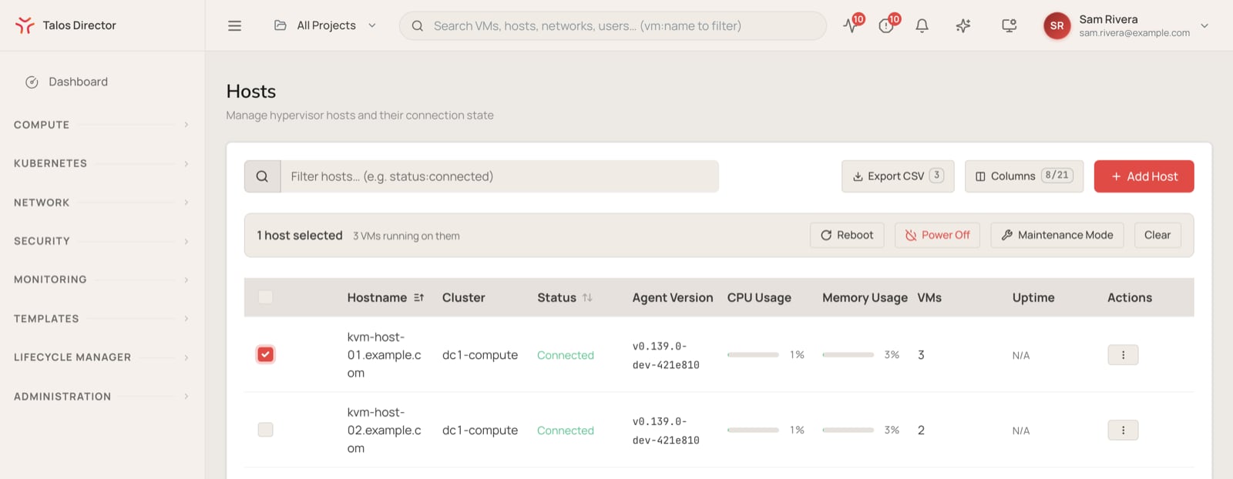Uncheck the kvm-host-01 row checkbox
This screenshot has width=1233, height=479.
coord(265,354)
